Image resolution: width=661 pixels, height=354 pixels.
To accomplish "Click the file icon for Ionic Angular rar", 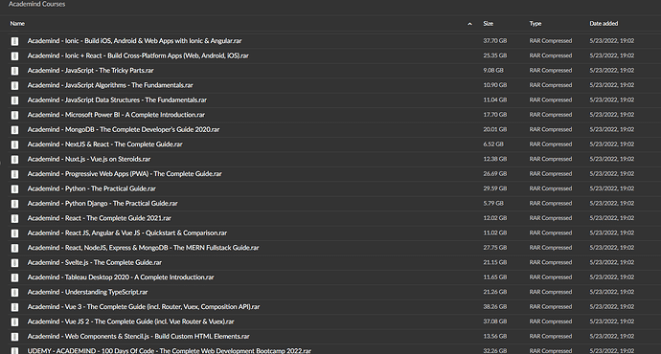I will (14, 41).
